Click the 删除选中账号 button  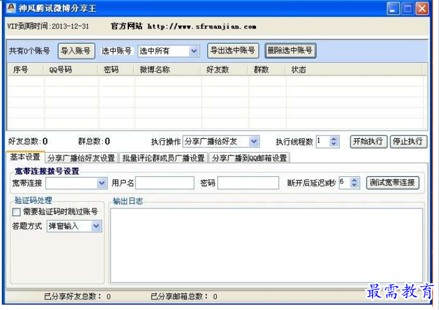[290, 50]
